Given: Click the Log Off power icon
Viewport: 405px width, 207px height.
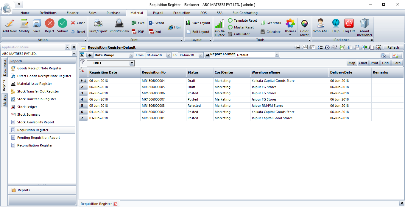Looking at the screenshot, I should coord(349,24).
